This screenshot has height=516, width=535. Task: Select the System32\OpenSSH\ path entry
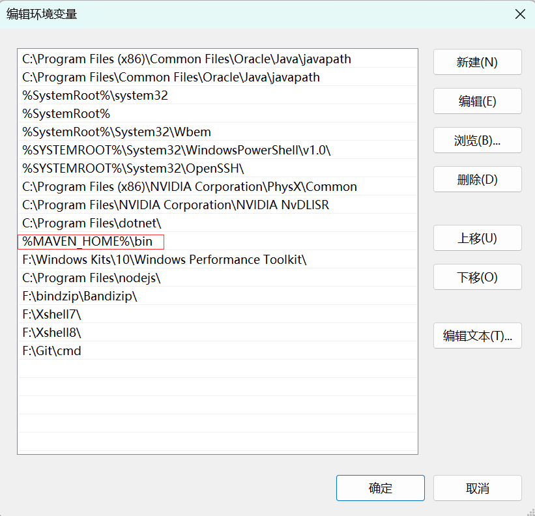(218, 169)
